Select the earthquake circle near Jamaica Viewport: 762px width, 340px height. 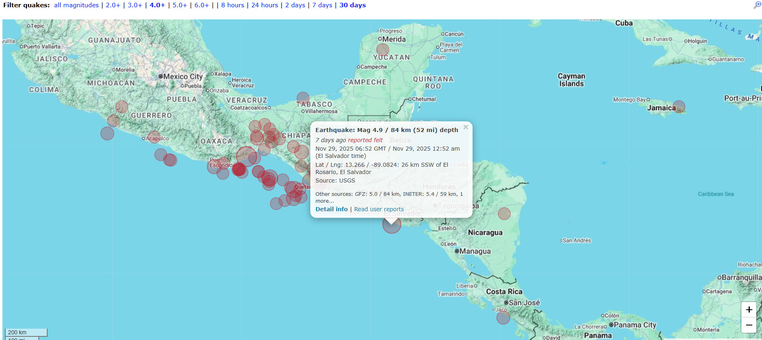tap(679, 107)
